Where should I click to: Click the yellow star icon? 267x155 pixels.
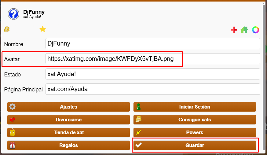coord(42,29)
